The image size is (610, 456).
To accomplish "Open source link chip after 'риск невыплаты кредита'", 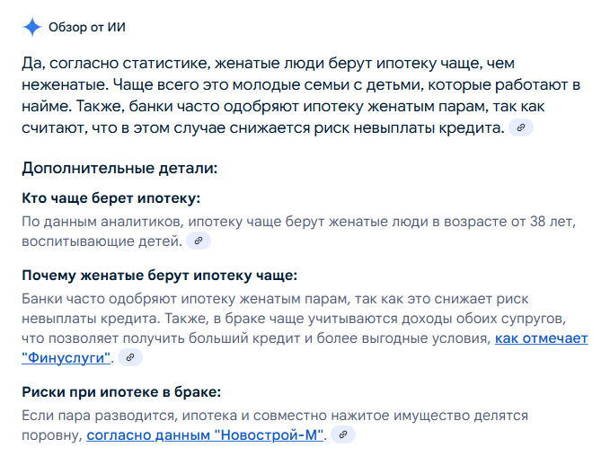I will click(x=521, y=127).
